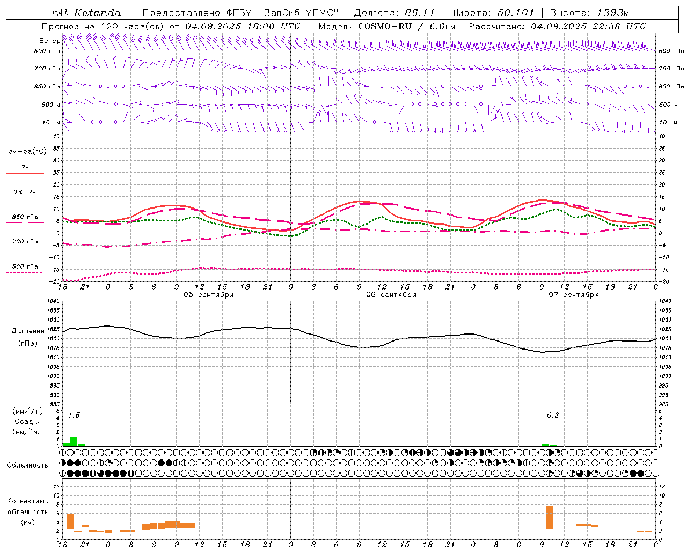
Task: Click the provider text ФГБУ "ЗапСиб УГМС"
Action: (283, 13)
